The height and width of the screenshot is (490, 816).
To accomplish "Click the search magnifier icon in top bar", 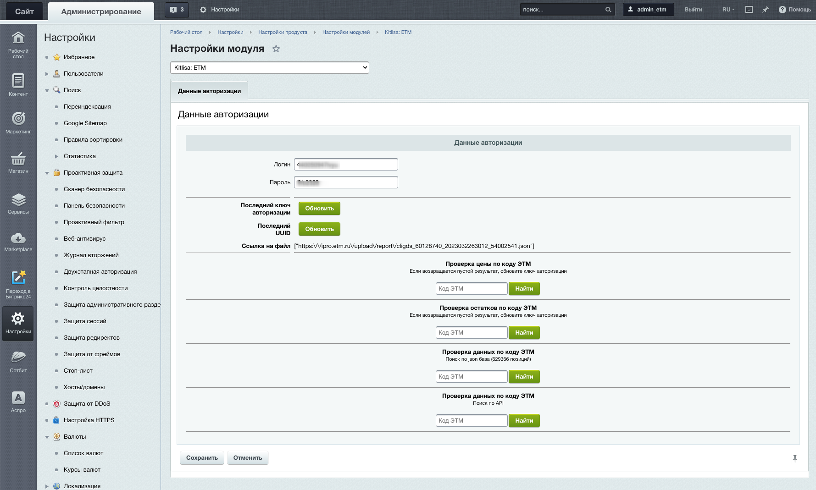I will (608, 10).
